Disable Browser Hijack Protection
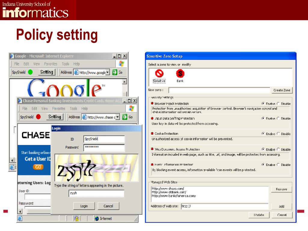 (278, 103)
